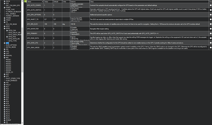212x125 pixels.
Task: Tick favorite checkbox for GPS_AUTO_CONFIG
Action: [x=211, y=6]
